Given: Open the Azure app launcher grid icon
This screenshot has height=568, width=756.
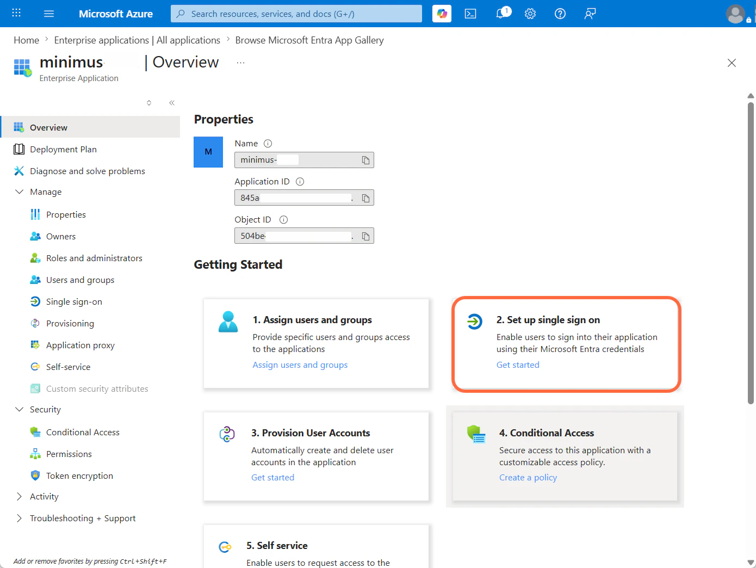Looking at the screenshot, I should (16, 13).
